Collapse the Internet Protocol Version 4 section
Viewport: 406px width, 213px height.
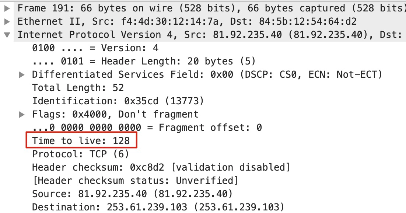tap(7, 35)
